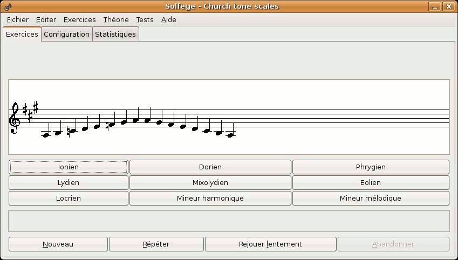Click Rejouer lentement to replay slowly
This screenshot has width=458, height=260.
point(270,244)
